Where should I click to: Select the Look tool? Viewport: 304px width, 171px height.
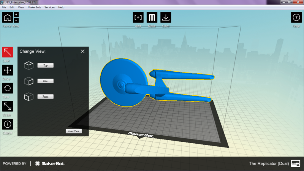coord(8,52)
